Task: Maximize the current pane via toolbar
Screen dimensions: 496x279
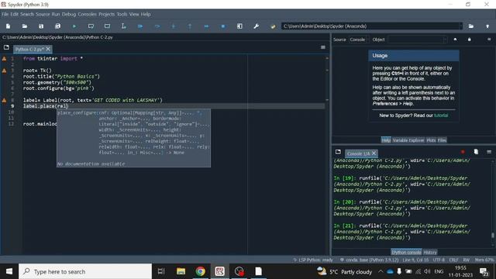Action: coord(239,26)
